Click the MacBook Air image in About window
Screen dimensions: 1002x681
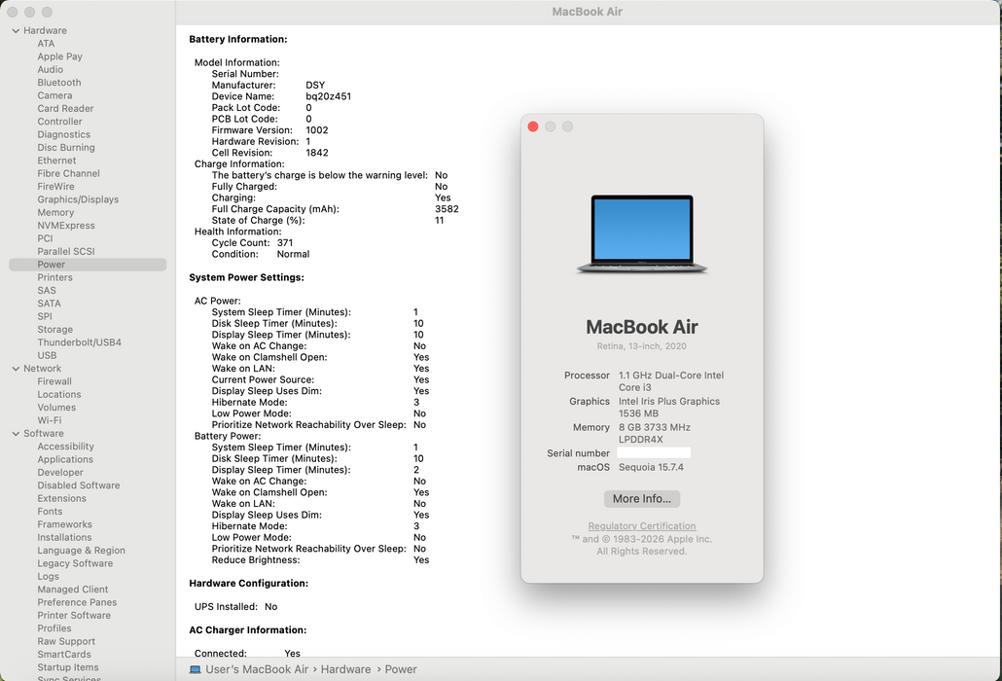(642, 234)
